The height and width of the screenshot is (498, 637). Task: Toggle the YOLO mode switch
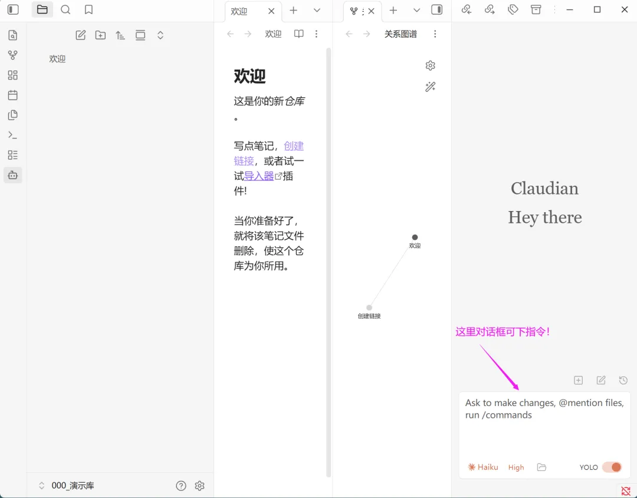612,467
